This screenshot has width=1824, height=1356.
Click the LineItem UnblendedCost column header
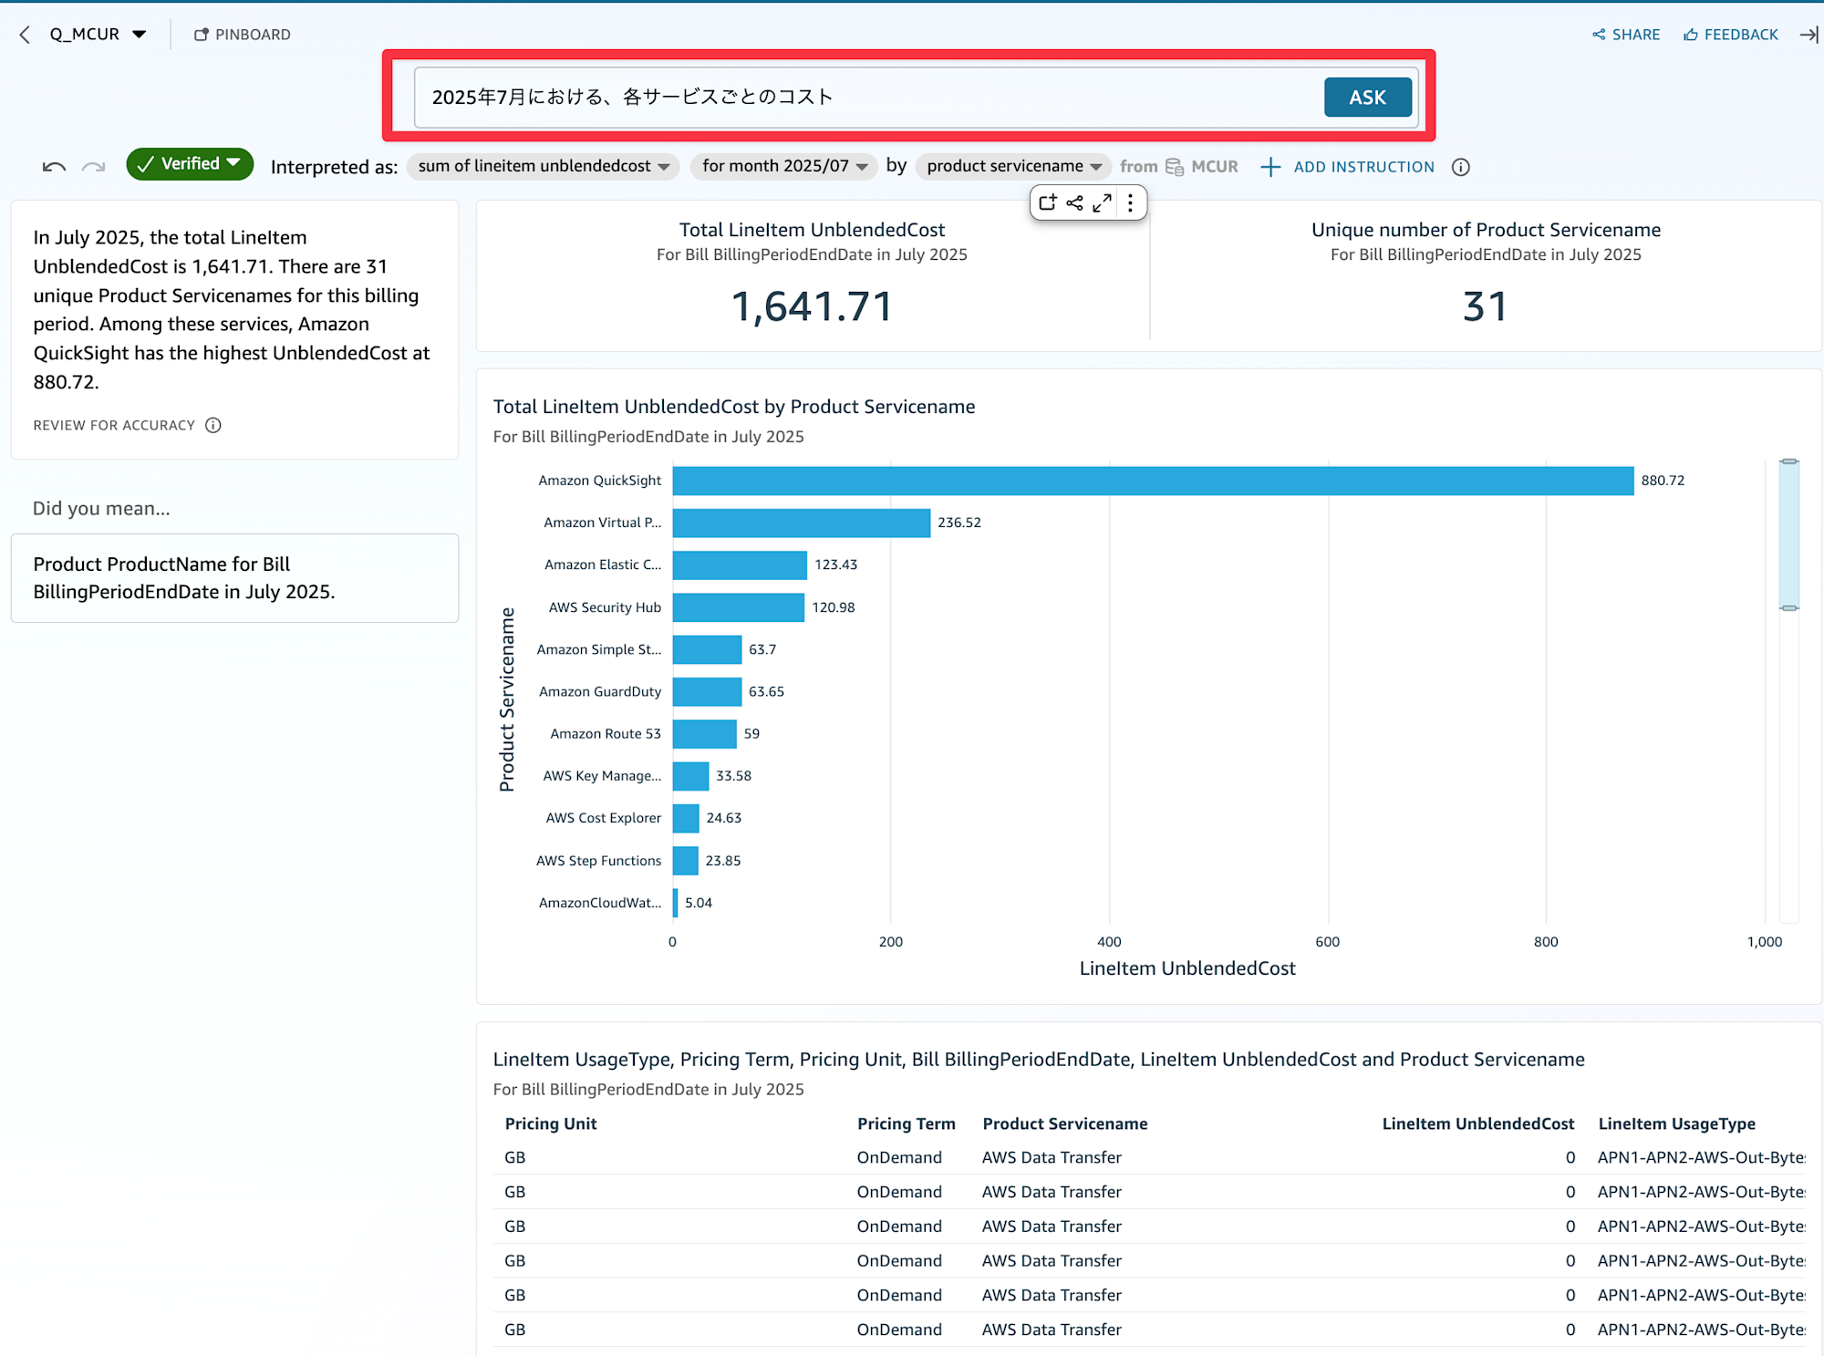1477,1123
